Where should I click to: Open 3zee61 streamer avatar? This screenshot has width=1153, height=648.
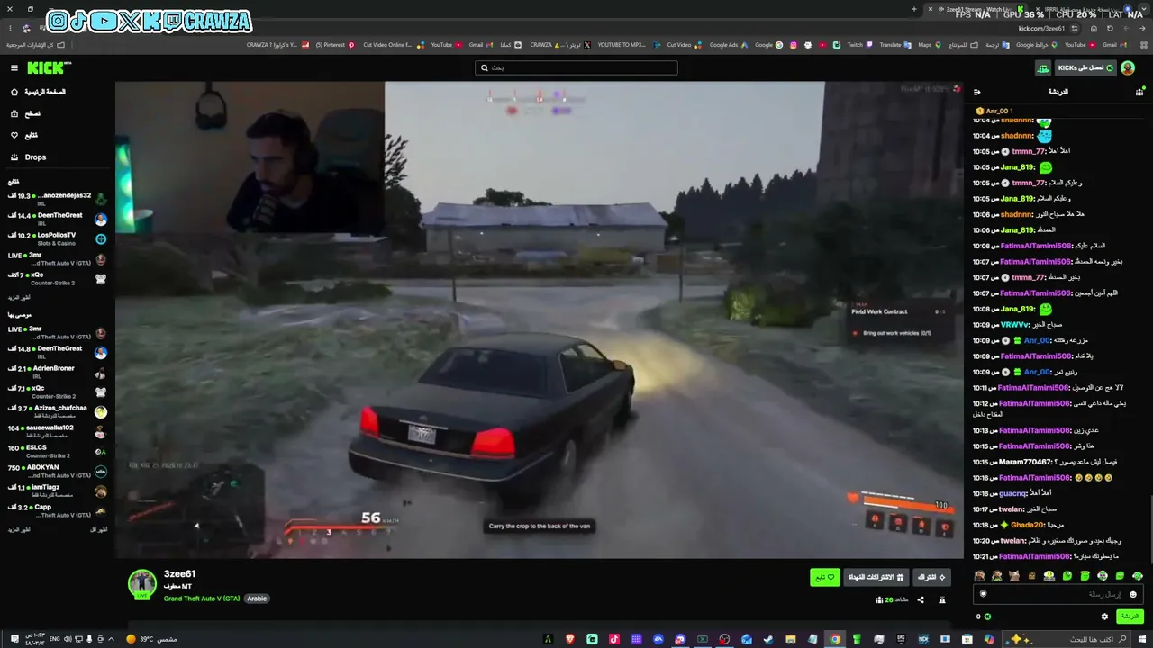click(142, 584)
